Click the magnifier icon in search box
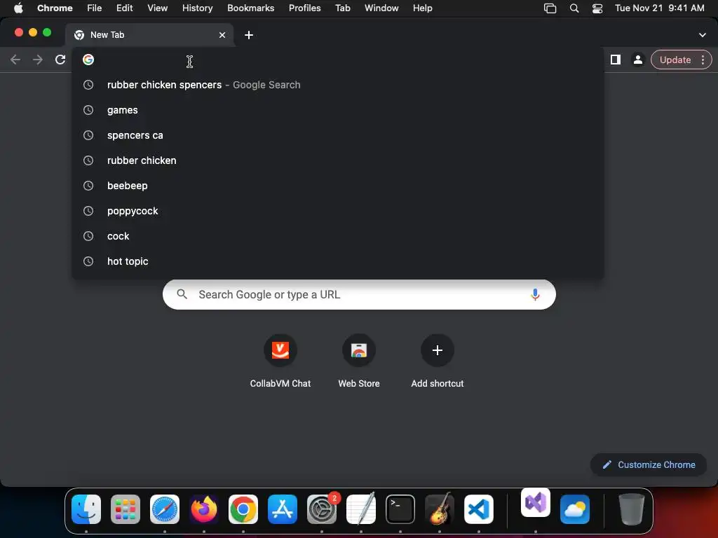This screenshot has height=538, width=718. [x=182, y=294]
